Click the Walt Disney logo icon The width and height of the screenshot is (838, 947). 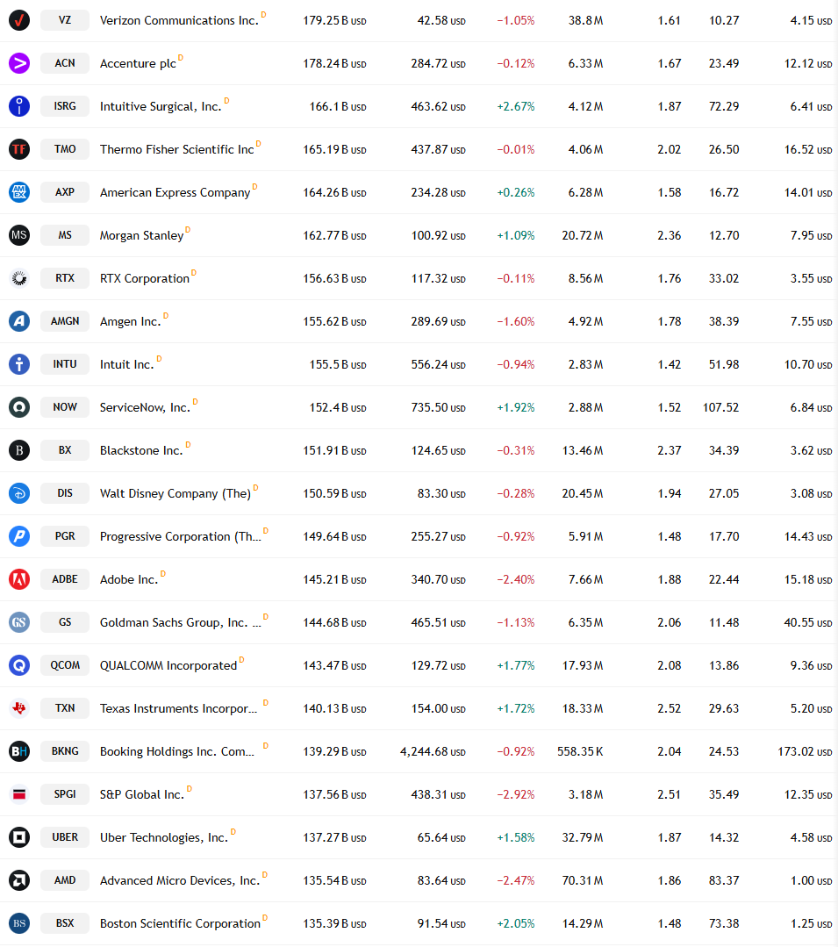coord(19,493)
